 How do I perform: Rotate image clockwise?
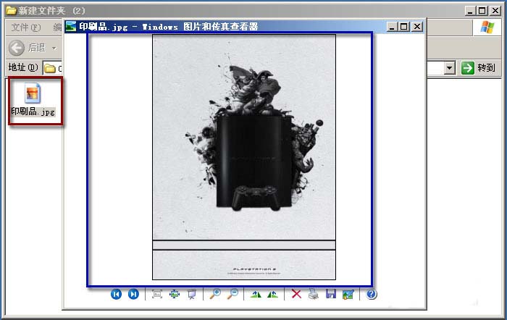256,294
